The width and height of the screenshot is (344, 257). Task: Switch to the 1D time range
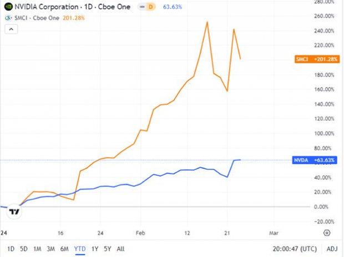11,249
